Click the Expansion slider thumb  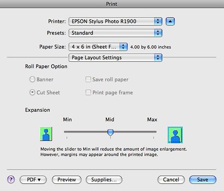[x=110, y=132]
